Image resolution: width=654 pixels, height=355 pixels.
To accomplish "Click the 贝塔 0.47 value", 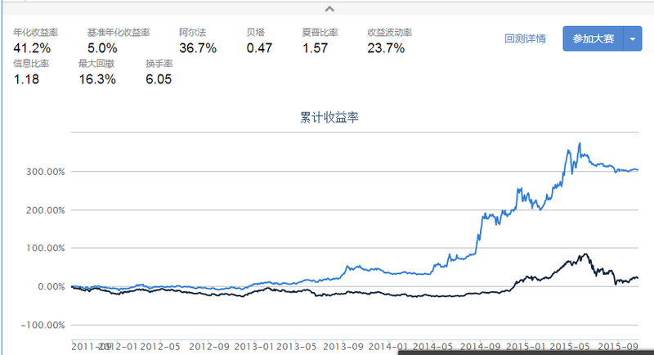I will [259, 48].
